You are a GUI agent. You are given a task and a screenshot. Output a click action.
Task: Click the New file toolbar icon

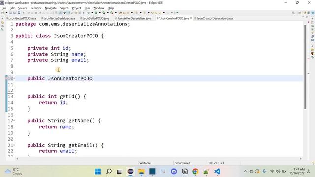pyautogui.click(x=2, y=13)
